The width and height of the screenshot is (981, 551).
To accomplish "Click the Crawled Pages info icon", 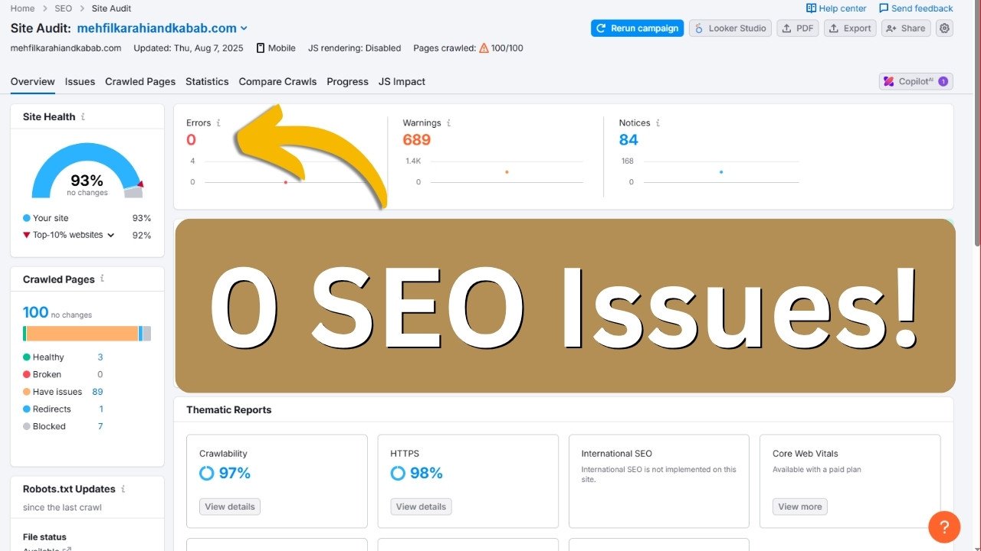I will (102, 279).
